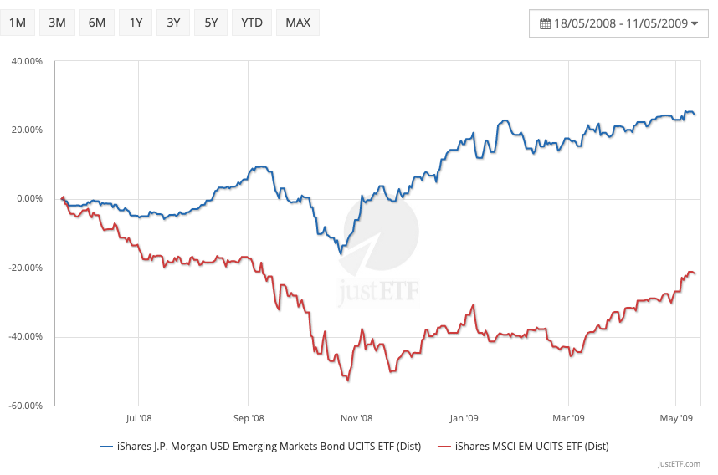Switch to the 3M time range

tap(57, 23)
